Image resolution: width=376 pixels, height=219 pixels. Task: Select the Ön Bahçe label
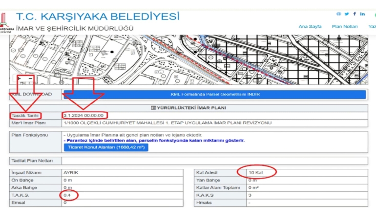point(22,180)
